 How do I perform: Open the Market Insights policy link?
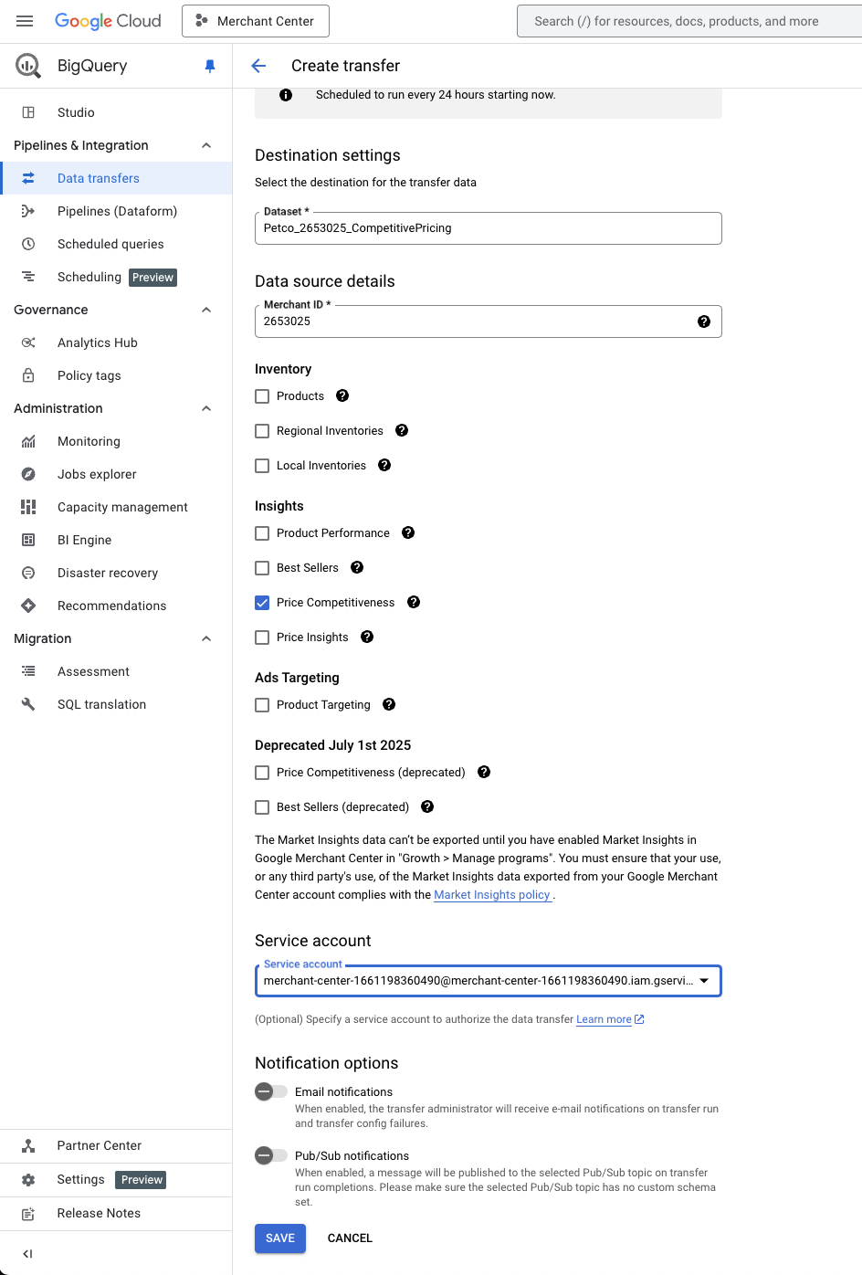[491, 894]
